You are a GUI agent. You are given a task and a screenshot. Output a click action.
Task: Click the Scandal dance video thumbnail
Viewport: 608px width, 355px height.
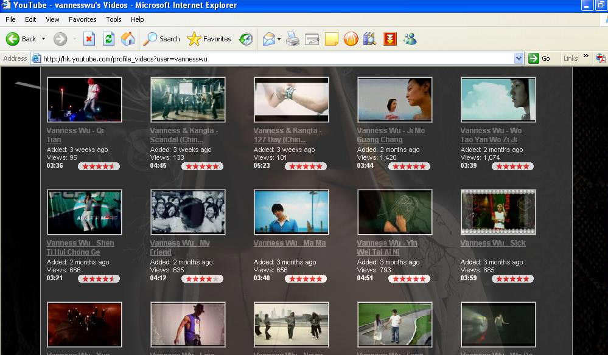pos(188,100)
